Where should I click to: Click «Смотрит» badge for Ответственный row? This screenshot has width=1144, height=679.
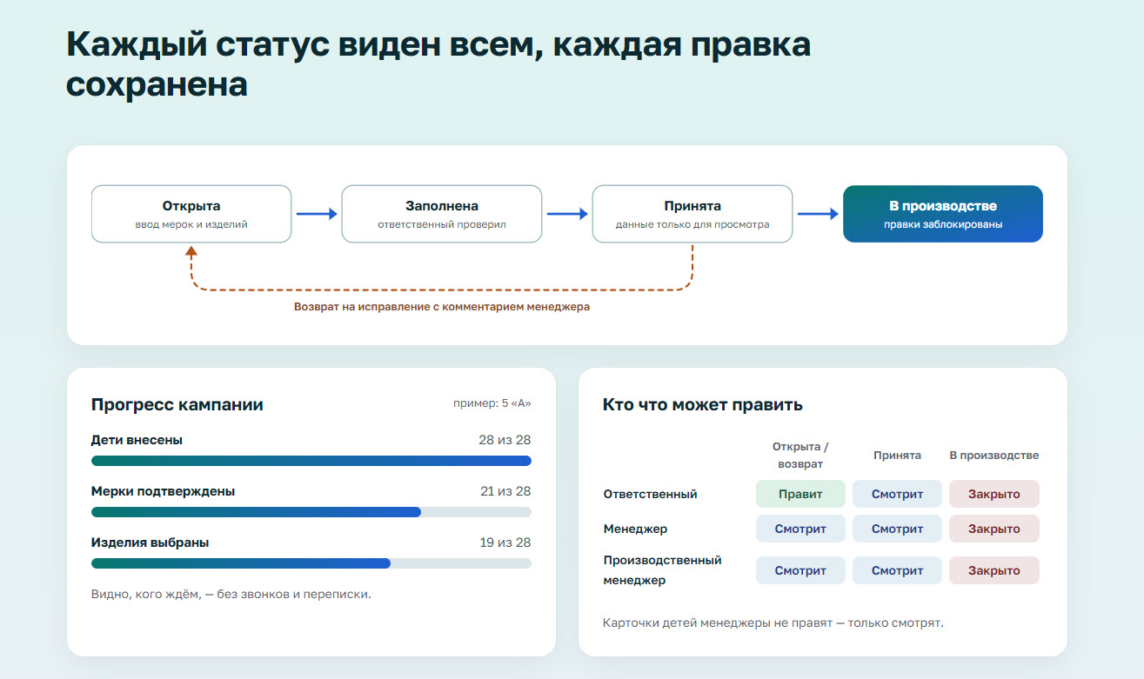[897, 494]
